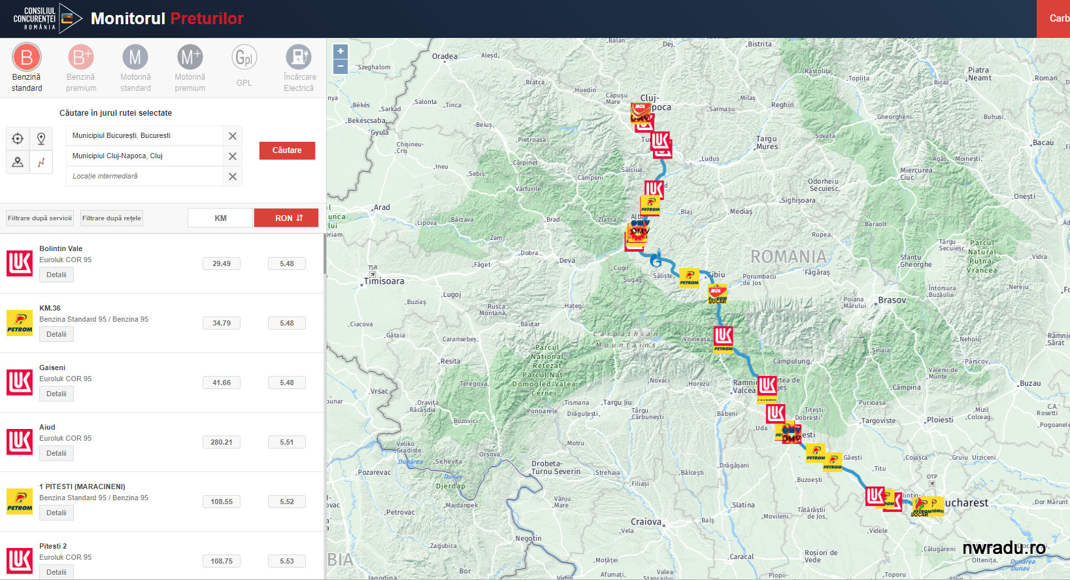Click the Căutare search button
The height and width of the screenshot is (580, 1070).
[x=287, y=150]
